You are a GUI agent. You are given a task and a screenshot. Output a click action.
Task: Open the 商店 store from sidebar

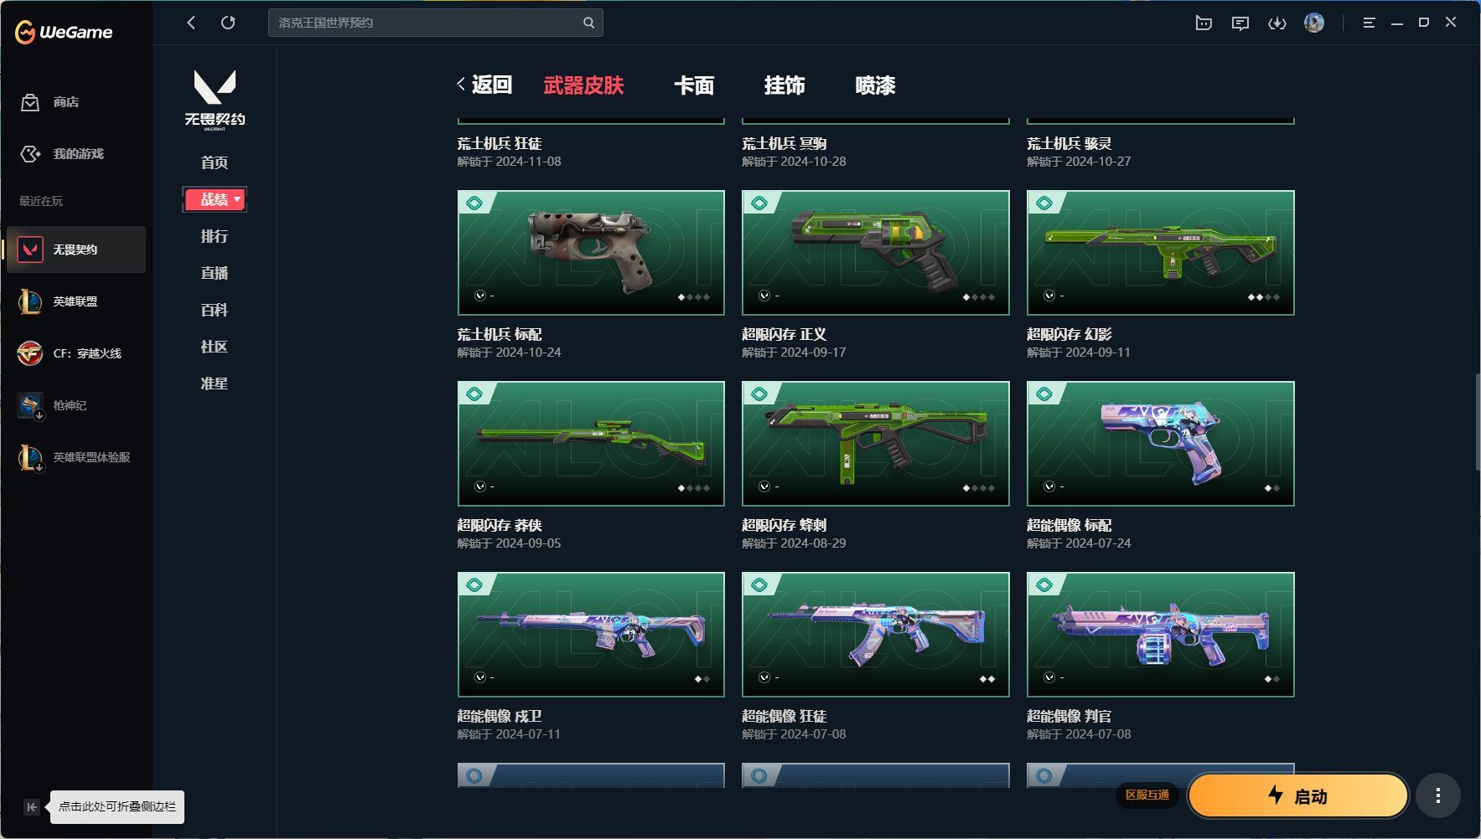click(x=65, y=102)
